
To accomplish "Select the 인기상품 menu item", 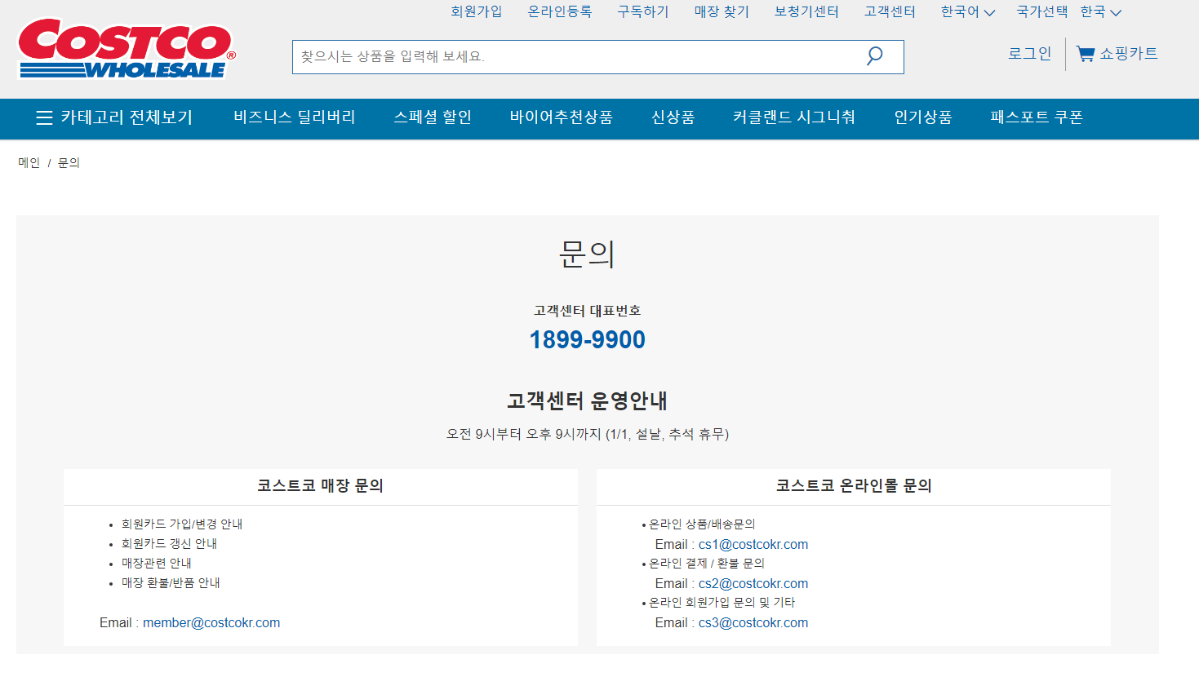I will coord(923,117).
